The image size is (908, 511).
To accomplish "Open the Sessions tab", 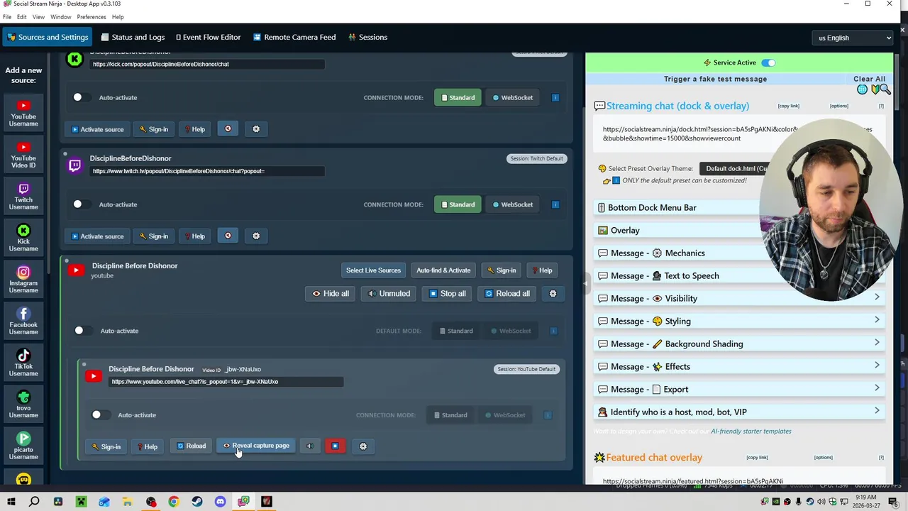I will (367, 38).
